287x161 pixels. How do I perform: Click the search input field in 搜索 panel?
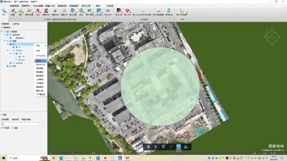[x=20, y=124]
